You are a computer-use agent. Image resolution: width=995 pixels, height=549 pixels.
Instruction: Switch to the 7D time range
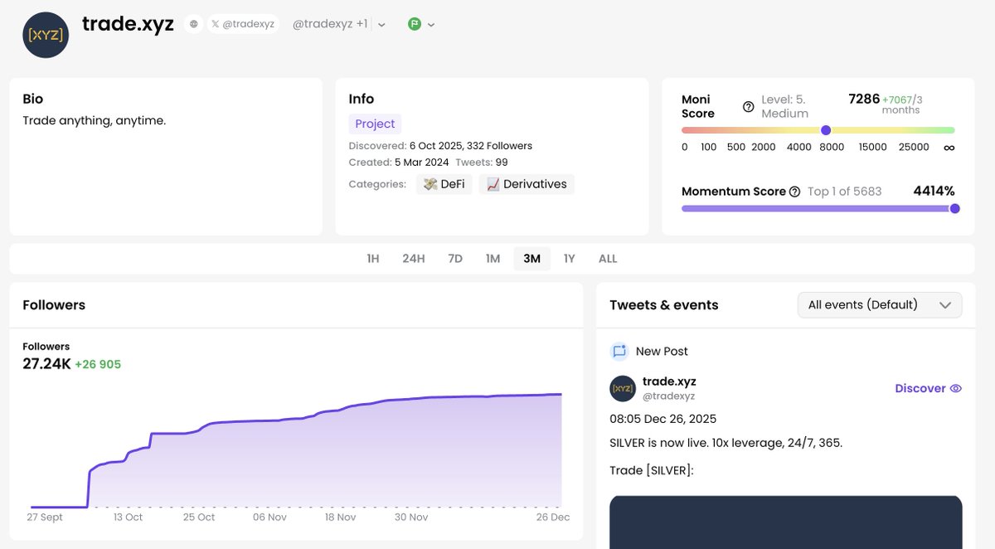pos(455,259)
